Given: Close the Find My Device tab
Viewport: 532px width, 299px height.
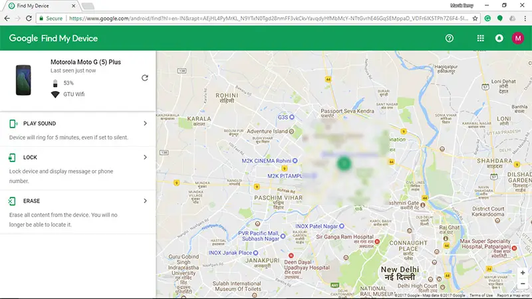Looking at the screenshot, I should pyautogui.click(x=74, y=6).
